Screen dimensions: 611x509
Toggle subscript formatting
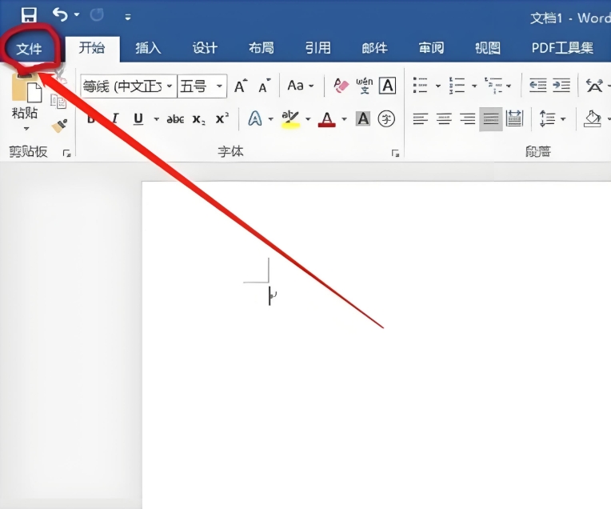point(198,119)
